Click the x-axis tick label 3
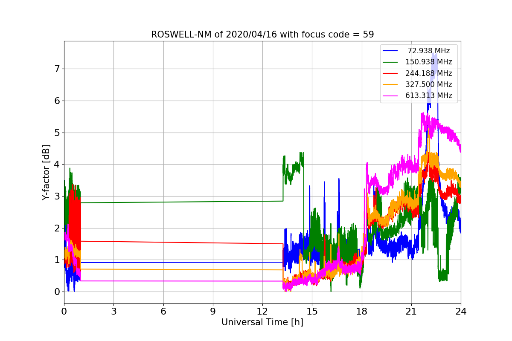The height and width of the screenshot is (341, 512). click(x=113, y=311)
